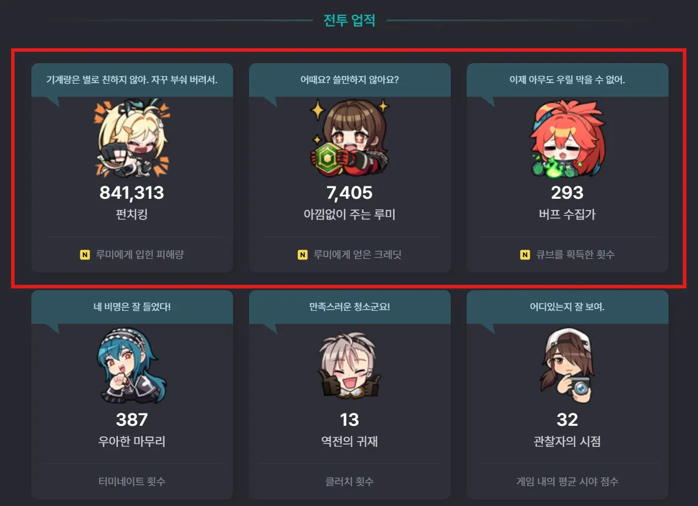Click the 터미네이트 횟수 description text
698x506 pixels.
[132, 481]
